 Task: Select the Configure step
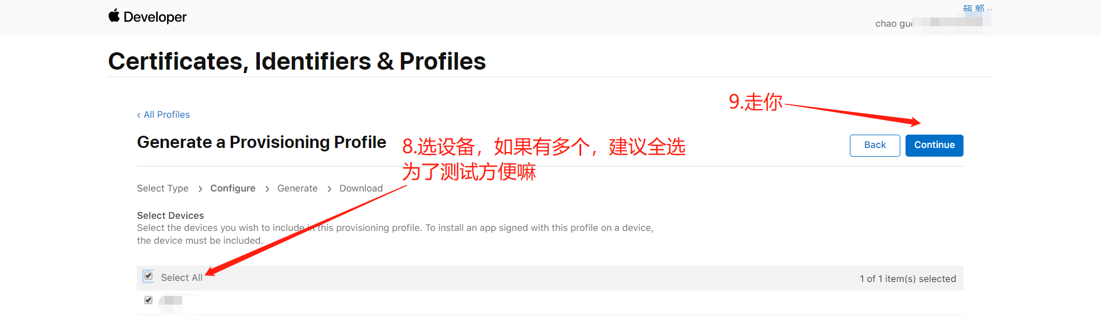[x=233, y=189]
